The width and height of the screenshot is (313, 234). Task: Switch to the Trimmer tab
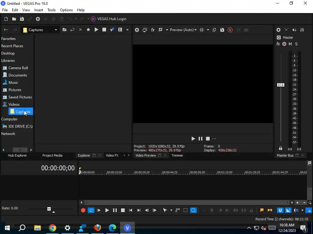click(177, 155)
